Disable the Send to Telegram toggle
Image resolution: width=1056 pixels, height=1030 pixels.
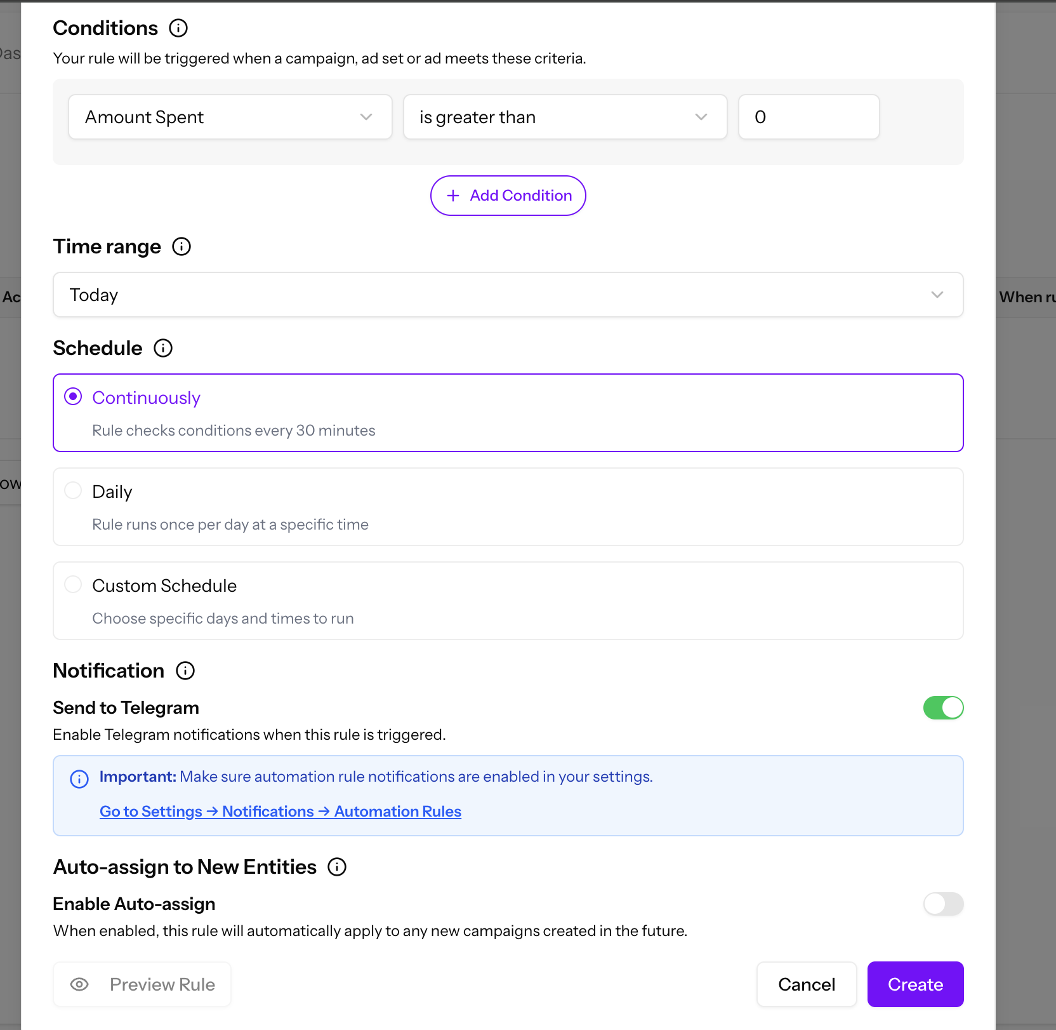943,707
